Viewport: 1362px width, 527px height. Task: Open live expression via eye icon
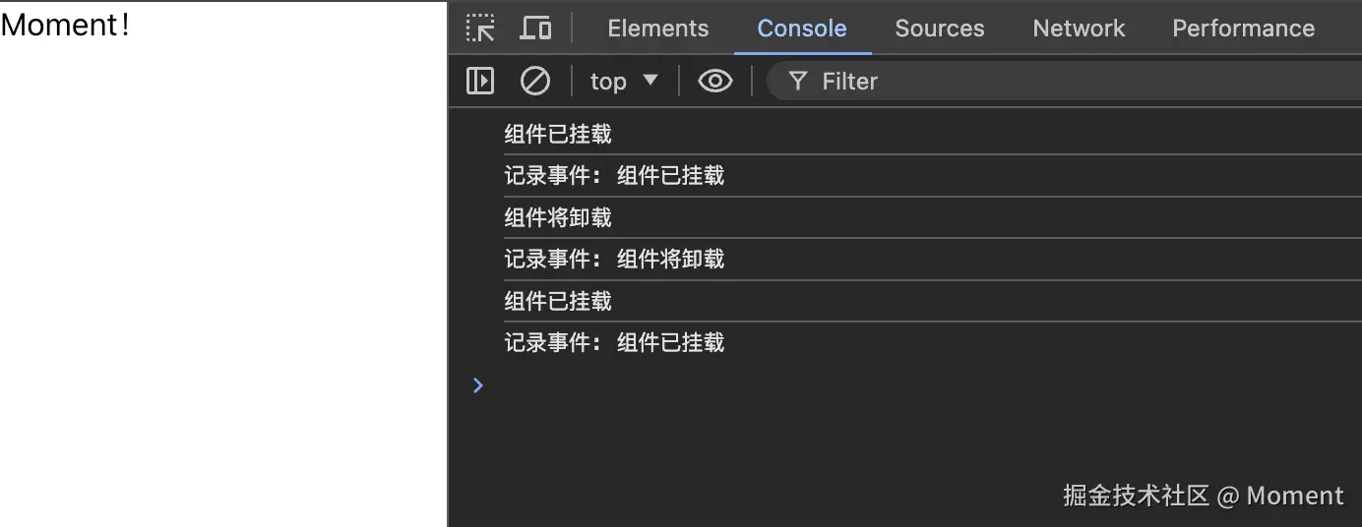coord(715,81)
